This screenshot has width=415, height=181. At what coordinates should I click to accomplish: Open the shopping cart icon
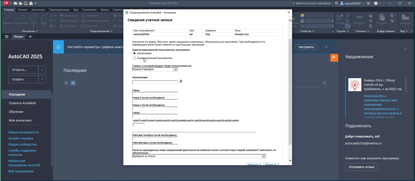[368, 4]
